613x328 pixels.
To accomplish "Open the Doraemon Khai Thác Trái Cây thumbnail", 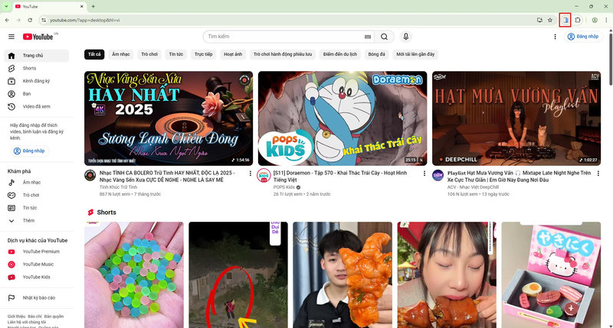I will click(343, 119).
